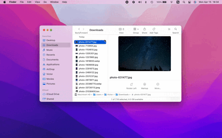Expand the toolbar overflow chevrons
The height and width of the screenshot is (138, 222).
(169, 29)
